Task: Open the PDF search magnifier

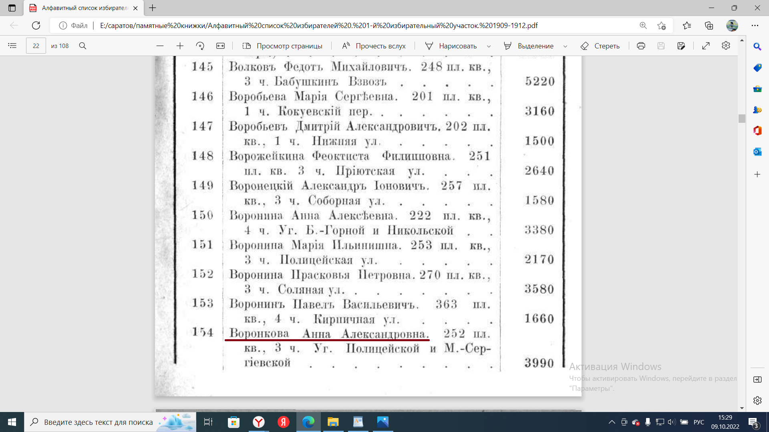Action: pos(83,46)
